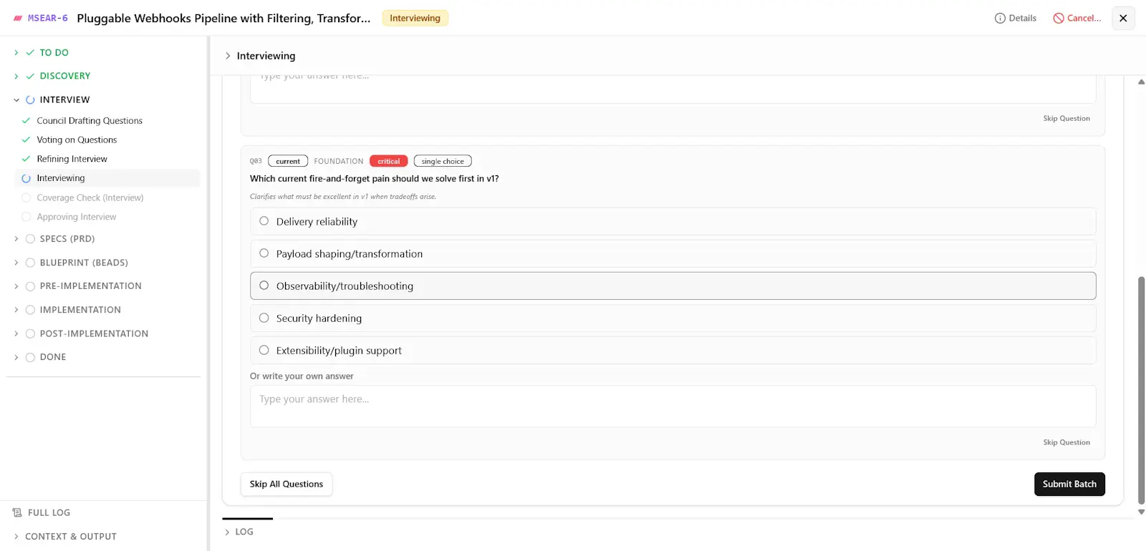Click the circle icon beside Approving Interview
Screen dimensions: 1146x551
[x=27, y=217]
